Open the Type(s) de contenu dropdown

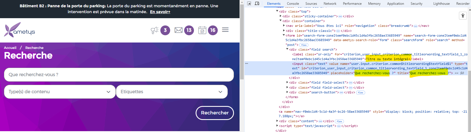coord(60,92)
